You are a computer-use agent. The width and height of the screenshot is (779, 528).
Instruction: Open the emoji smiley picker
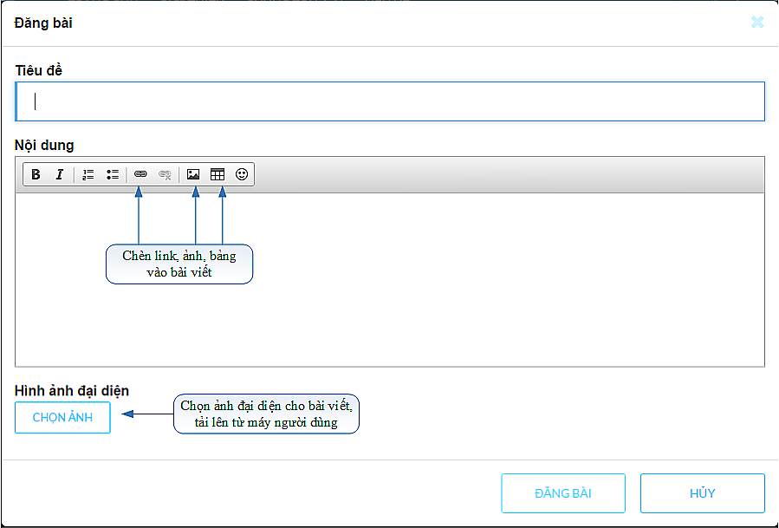pyautogui.click(x=242, y=174)
